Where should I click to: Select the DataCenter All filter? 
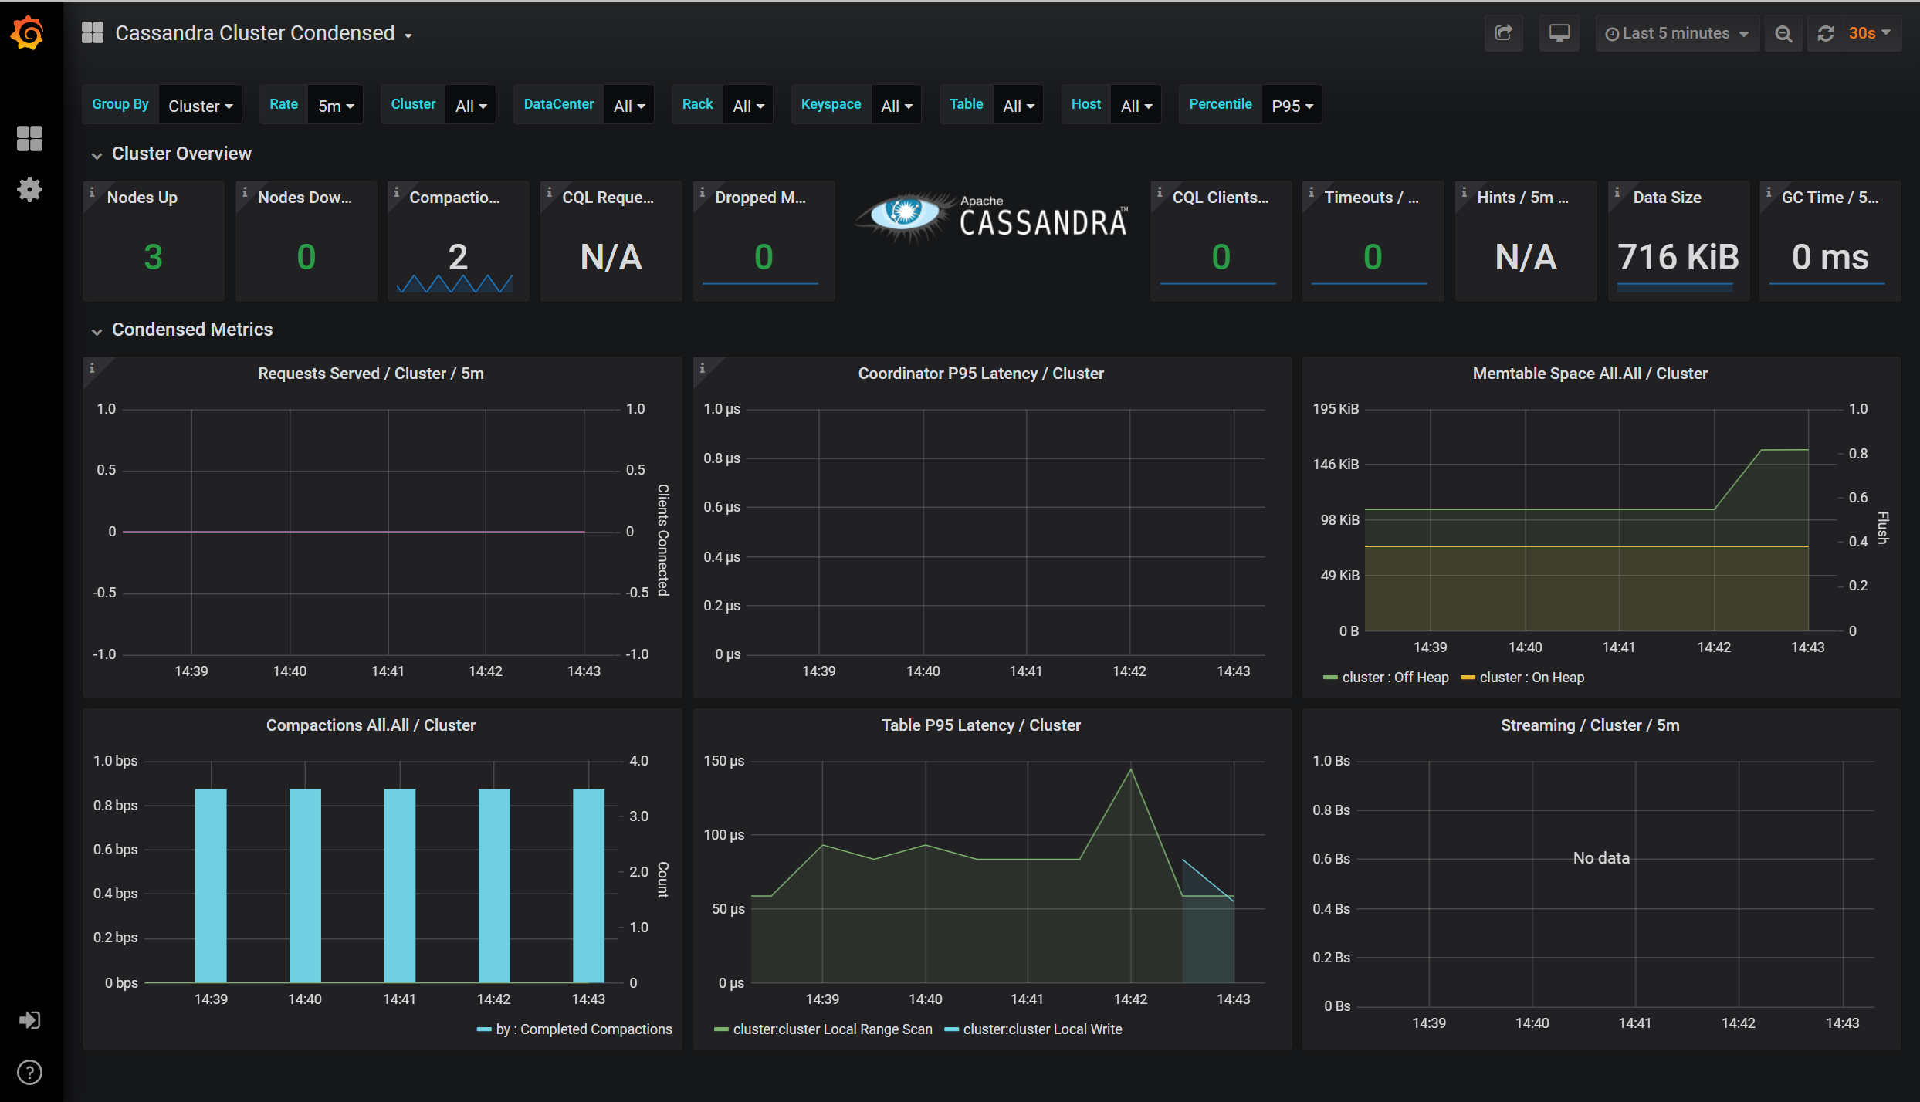click(630, 104)
